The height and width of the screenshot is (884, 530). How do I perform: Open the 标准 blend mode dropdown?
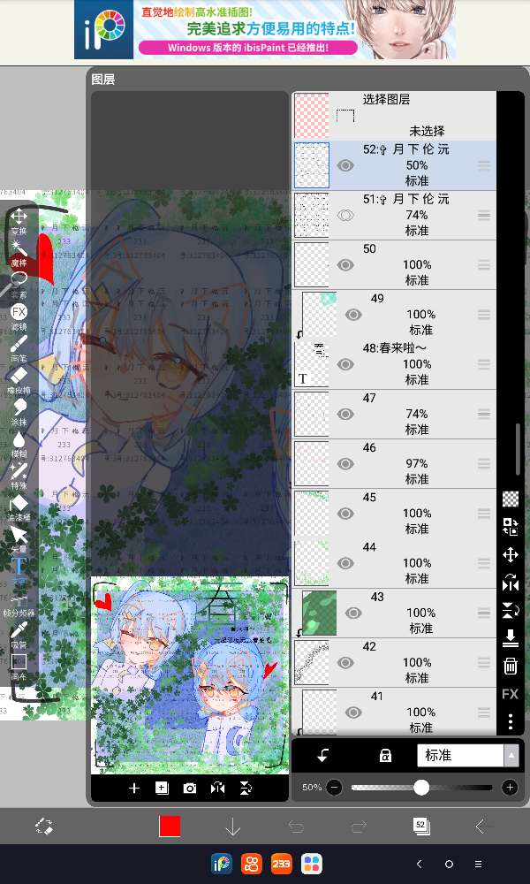(x=467, y=755)
